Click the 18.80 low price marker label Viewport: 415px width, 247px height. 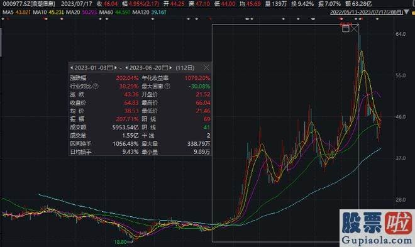click(x=121, y=242)
